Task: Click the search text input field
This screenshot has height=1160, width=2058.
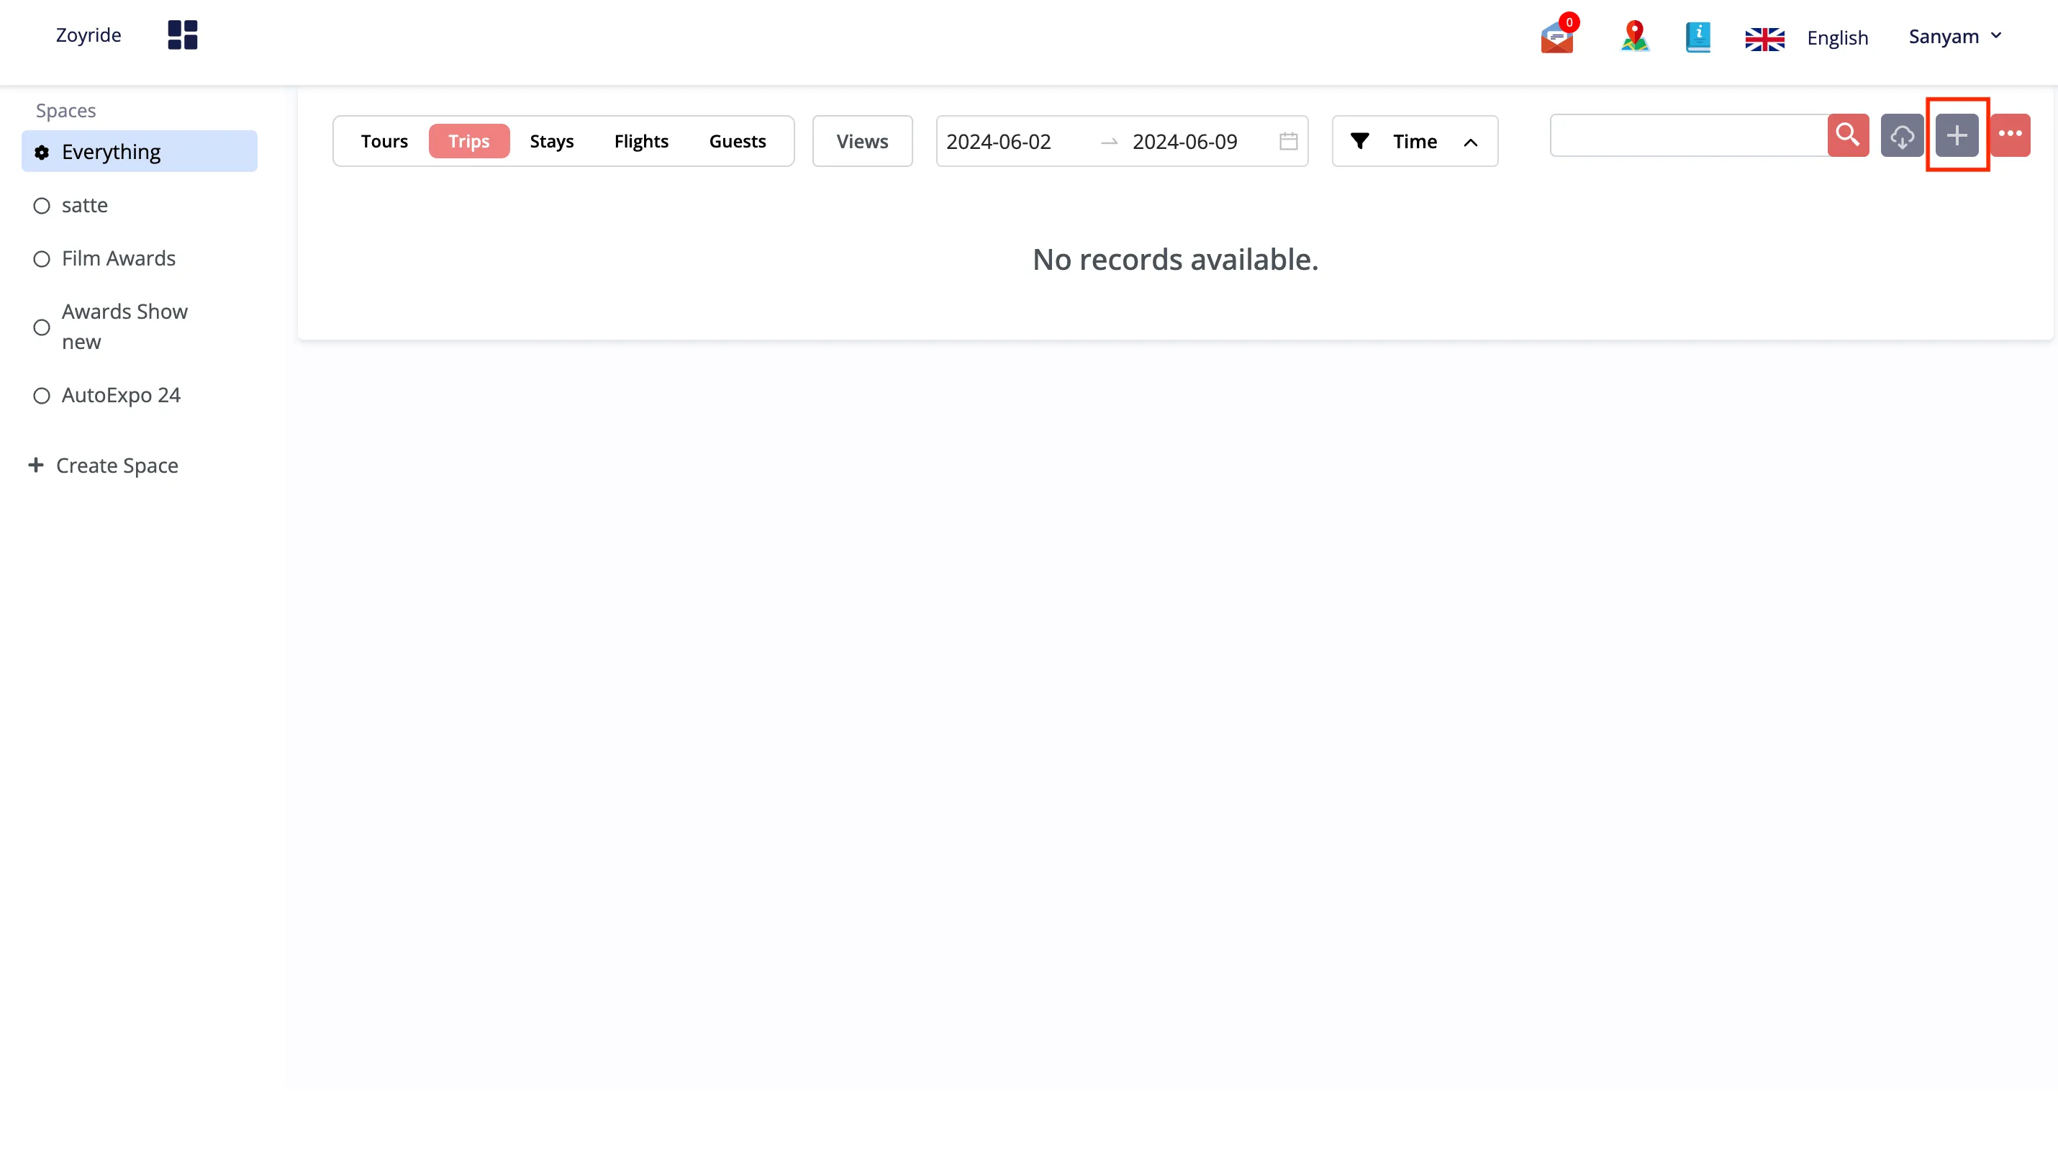Action: tap(1688, 135)
